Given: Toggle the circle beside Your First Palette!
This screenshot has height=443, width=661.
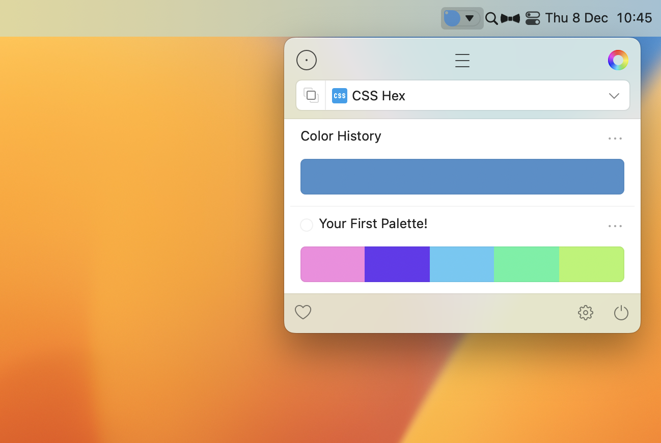Looking at the screenshot, I should (x=307, y=225).
